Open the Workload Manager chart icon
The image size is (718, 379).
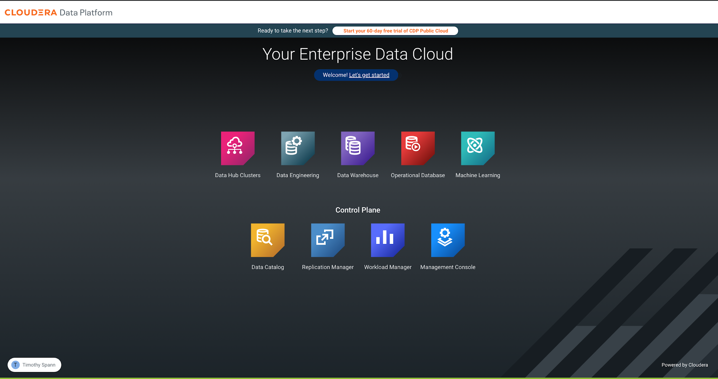[387, 240]
